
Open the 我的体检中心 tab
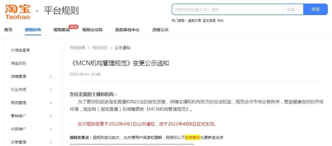click(x=127, y=30)
